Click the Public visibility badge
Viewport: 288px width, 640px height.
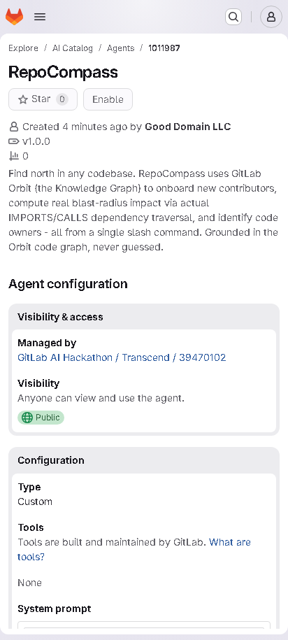41,418
